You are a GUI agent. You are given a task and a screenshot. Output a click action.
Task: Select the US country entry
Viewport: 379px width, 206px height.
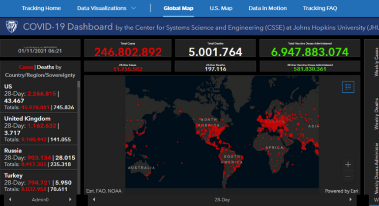click(39, 97)
